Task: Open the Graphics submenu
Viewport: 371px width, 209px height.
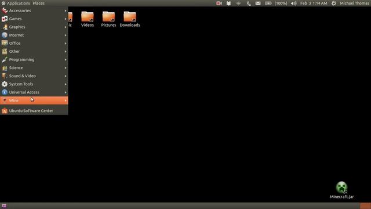Action: click(x=34, y=27)
